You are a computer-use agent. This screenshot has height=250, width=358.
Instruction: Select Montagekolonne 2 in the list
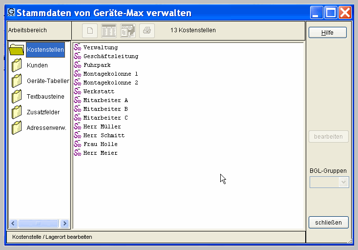tap(110, 83)
